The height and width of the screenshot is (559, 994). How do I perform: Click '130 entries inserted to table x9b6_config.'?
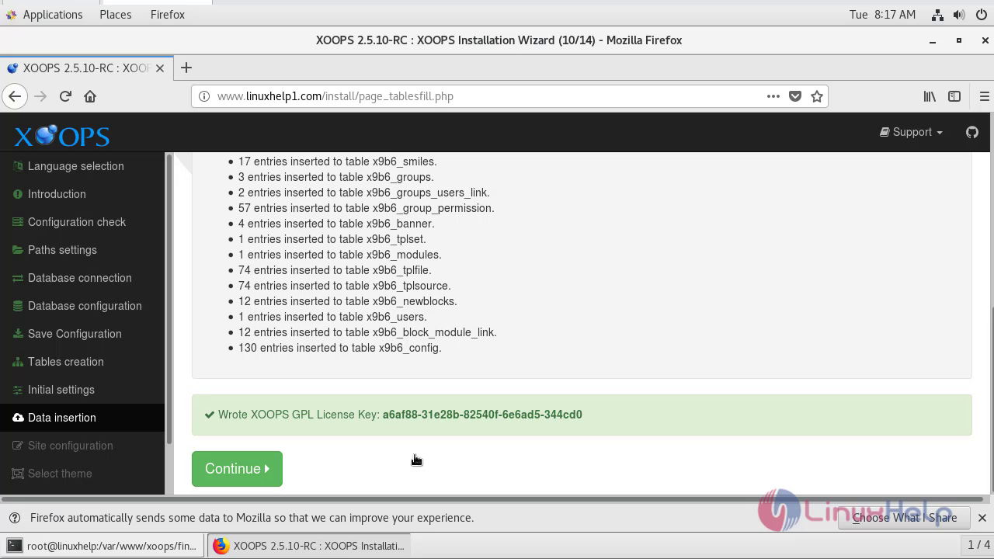pos(340,348)
